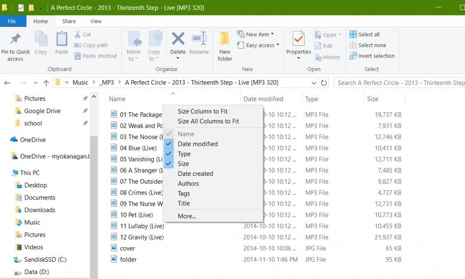Click the search box for this folder
Image resolution: width=465 pixels, height=279 pixels.
coord(400,83)
